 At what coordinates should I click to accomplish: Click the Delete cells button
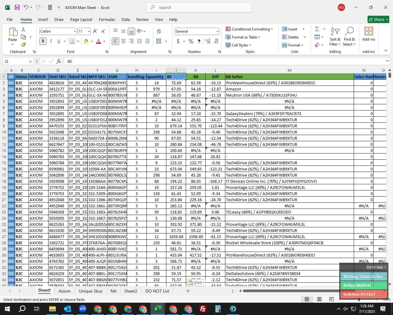coord(294,37)
